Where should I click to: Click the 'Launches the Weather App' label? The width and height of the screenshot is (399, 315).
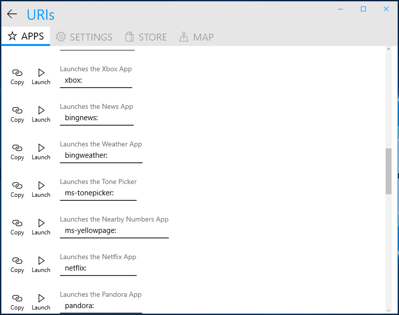pyautogui.click(x=101, y=144)
